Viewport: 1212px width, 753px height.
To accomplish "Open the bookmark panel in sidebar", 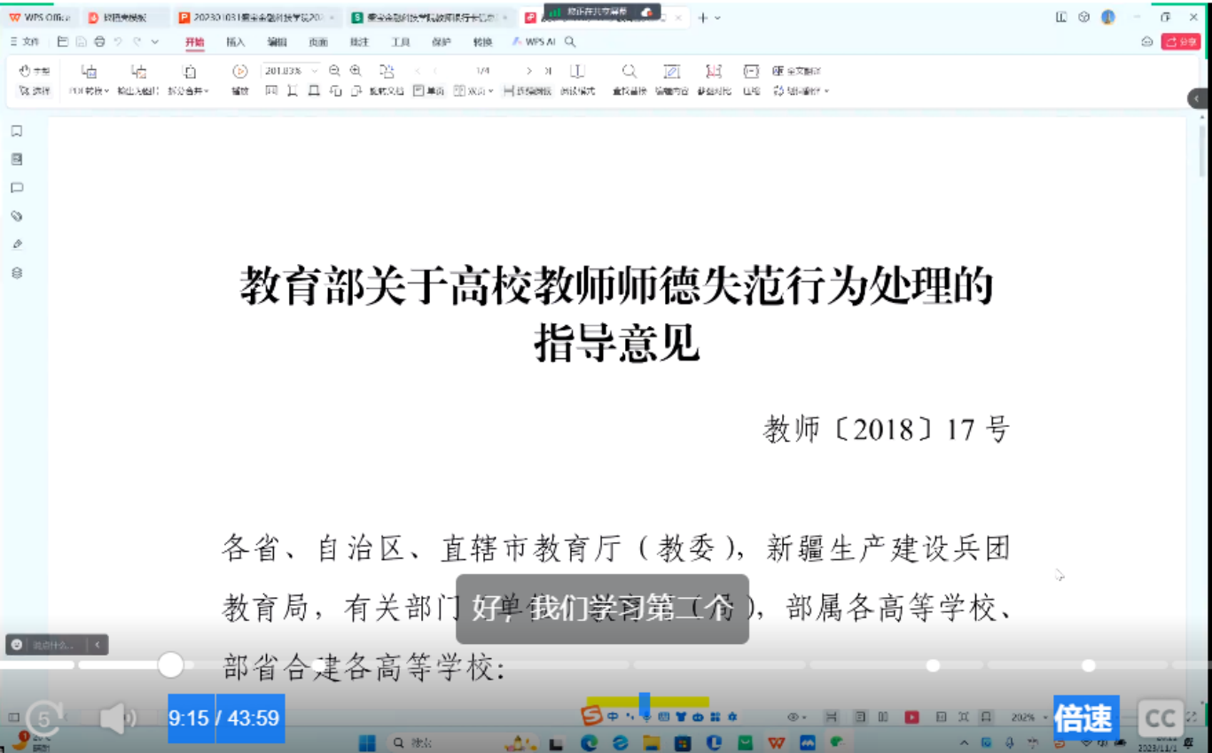I will [x=16, y=131].
